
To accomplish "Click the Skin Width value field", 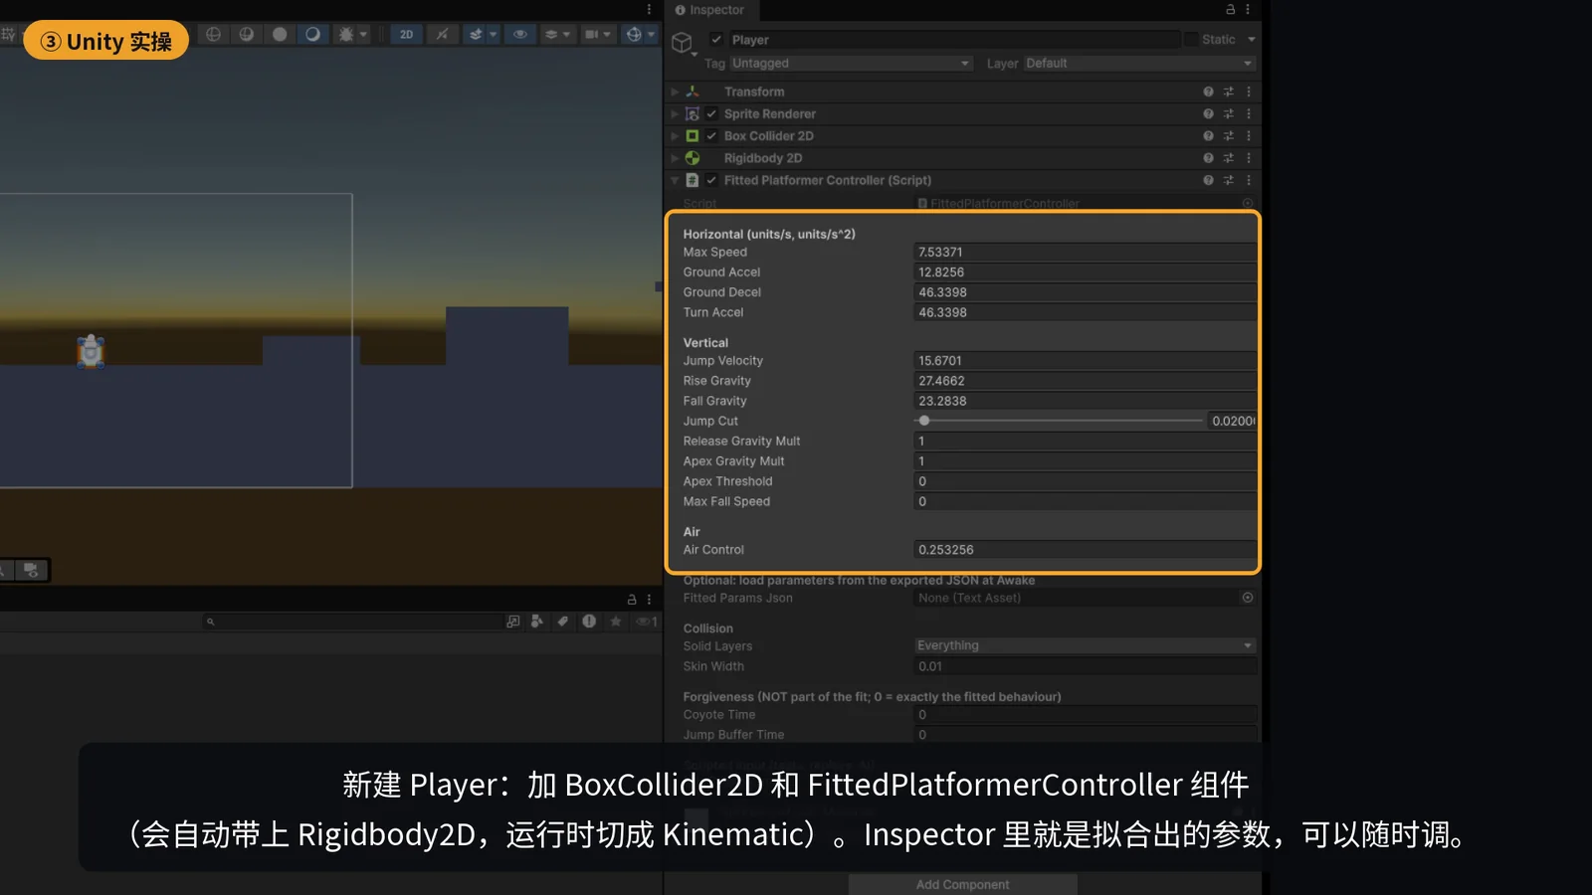I will tap(1085, 666).
